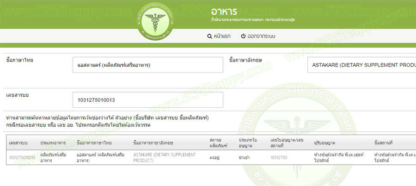
Task: Click the ประเภทอาหาร column header
Action: 53,143
